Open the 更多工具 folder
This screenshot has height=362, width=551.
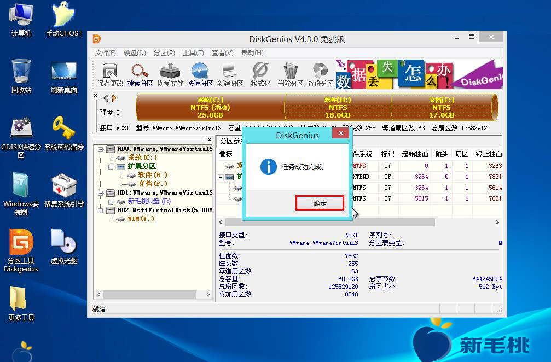coord(21,303)
